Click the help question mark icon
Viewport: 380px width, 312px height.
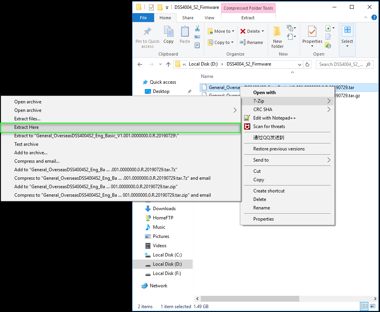coord(374,17)
